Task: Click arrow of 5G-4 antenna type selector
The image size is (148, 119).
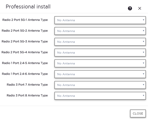Action: click(x=144, y=52)
